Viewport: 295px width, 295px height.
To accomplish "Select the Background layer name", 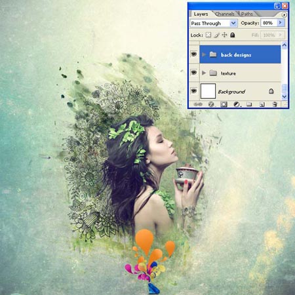I will (x=231, y=92).
